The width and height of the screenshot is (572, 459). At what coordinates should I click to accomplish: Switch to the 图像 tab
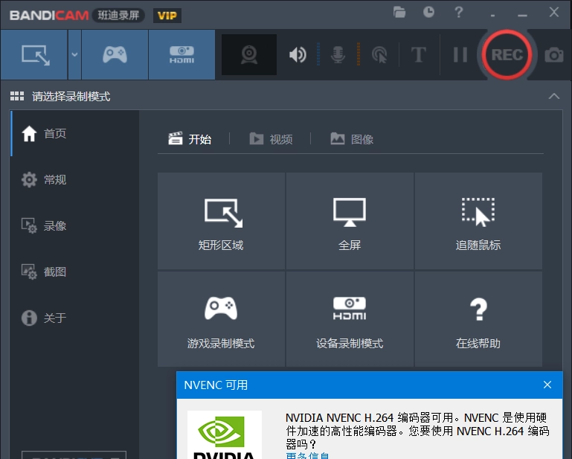pos(352,139)
